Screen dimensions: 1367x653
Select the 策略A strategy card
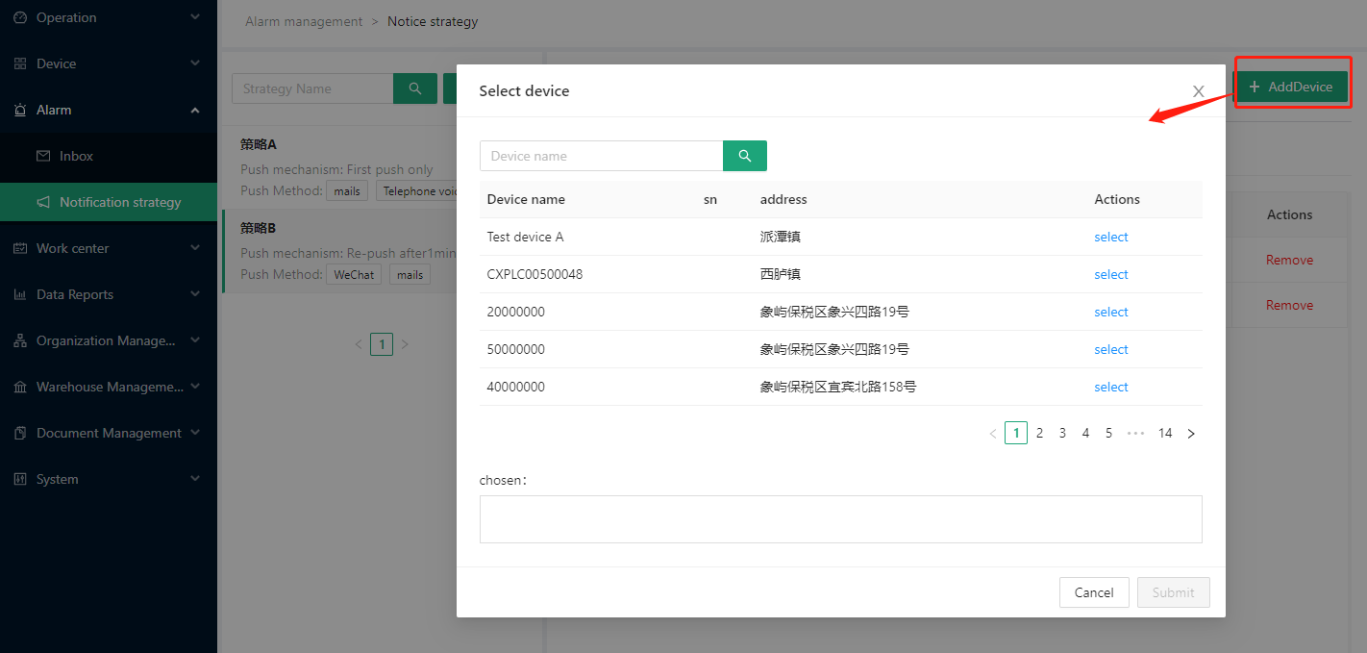pyautogui.click(x=338, y=167)
